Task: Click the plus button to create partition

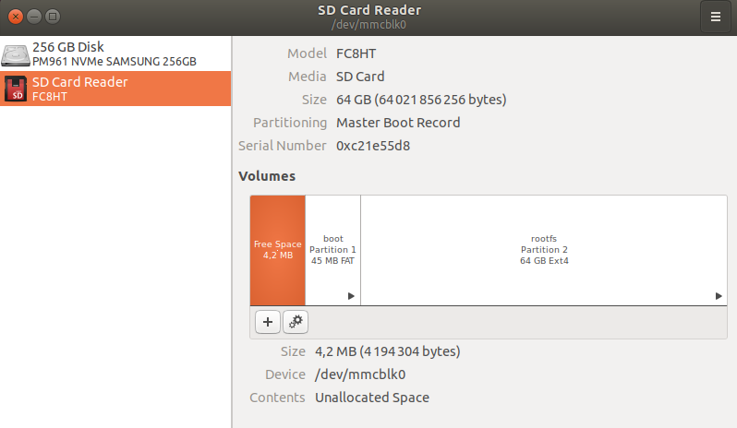Action: [x=268, y=322]
